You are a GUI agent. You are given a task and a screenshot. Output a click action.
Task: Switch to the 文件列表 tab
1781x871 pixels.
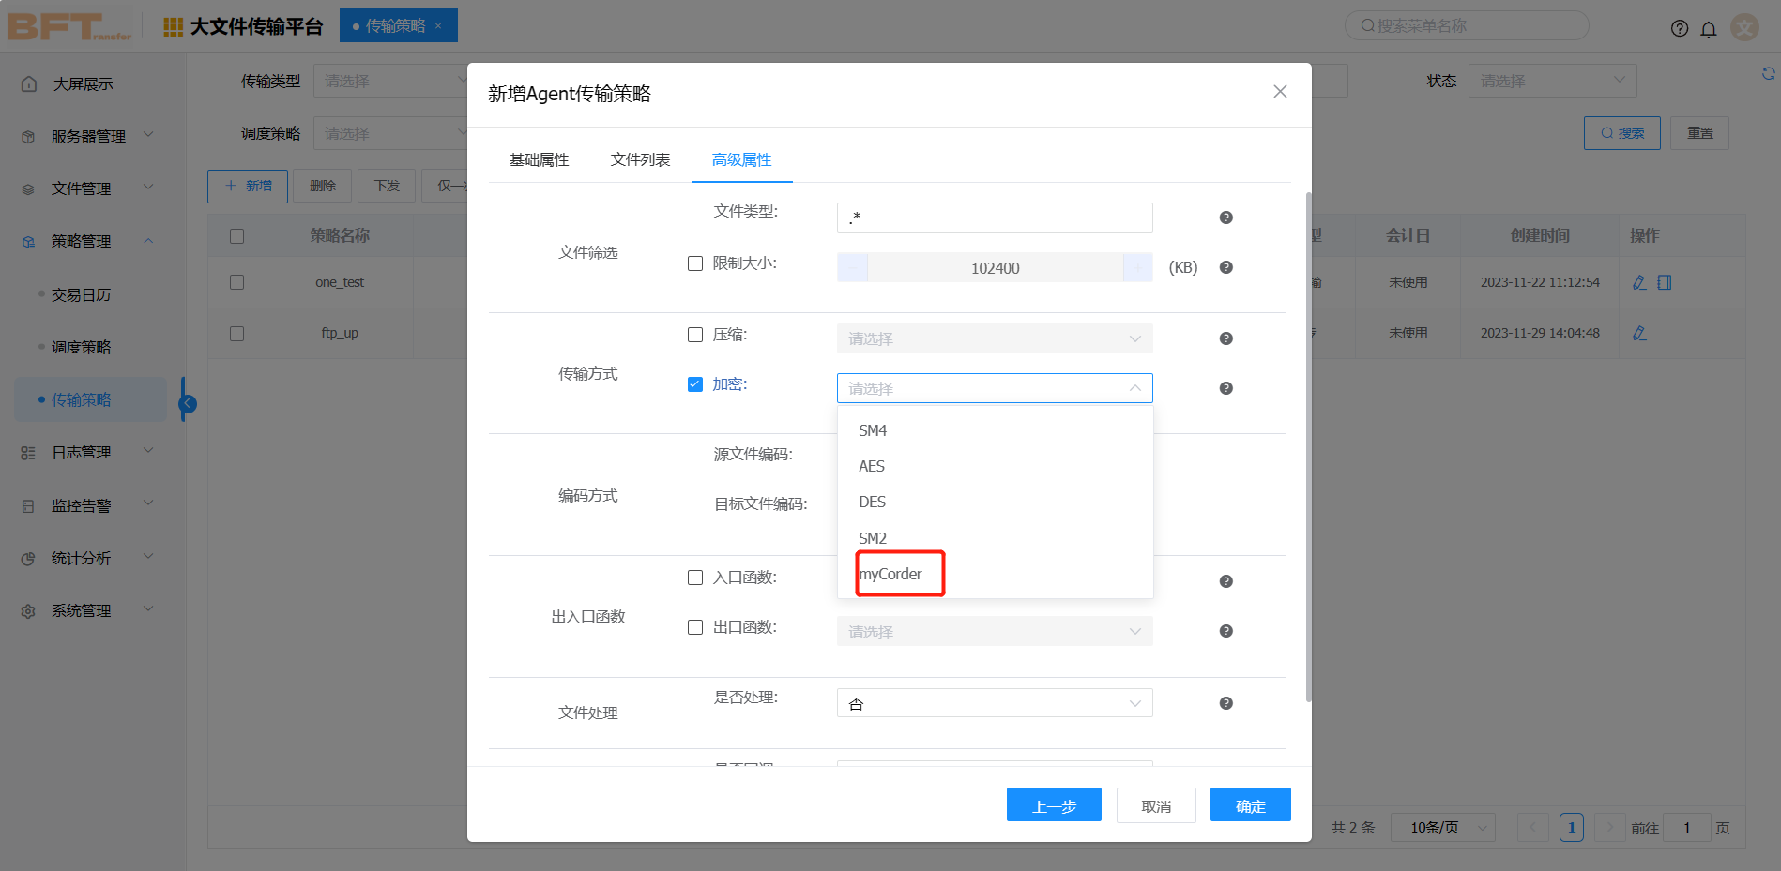(x=640, y=159)
